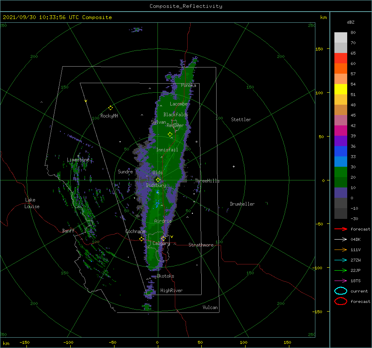Click the cyan 'current' ellipse legend icon
The width and height of the screenshot is (372, 348).
pyautogui.click(x=341, y=291)
